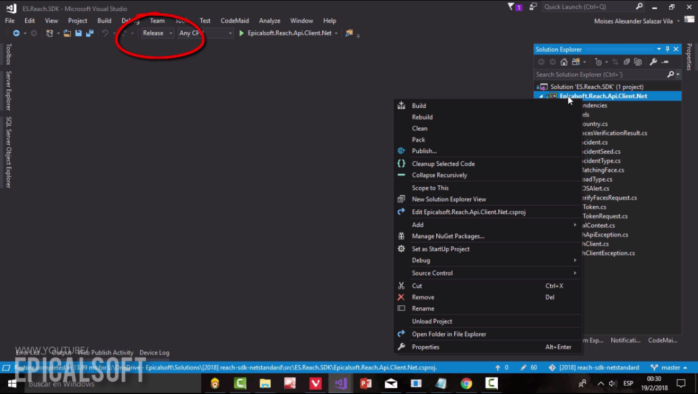698x394 pixels.
Task: Click the Windows Start button
Action: point(11,383)
